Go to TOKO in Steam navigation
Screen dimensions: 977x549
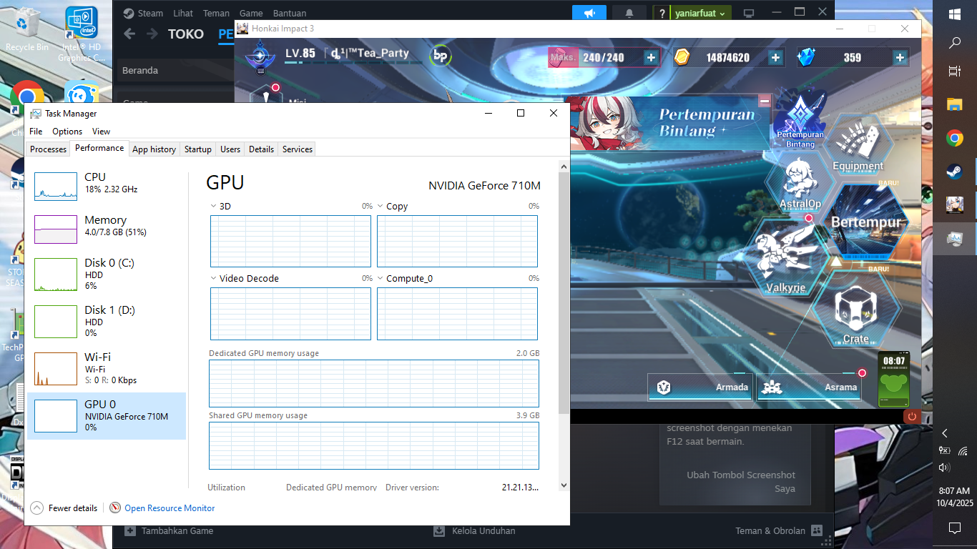186,34
